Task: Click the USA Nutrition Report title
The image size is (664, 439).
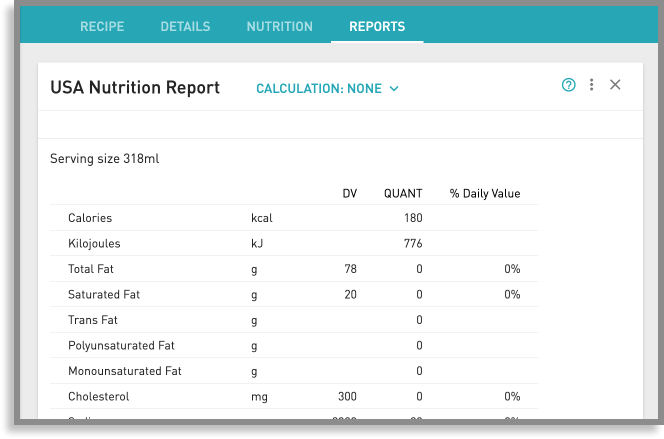Action: pos(134,87)
